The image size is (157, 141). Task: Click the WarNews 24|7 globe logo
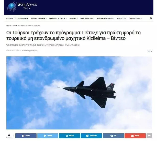pyautogui.click(x=22, y=6)
